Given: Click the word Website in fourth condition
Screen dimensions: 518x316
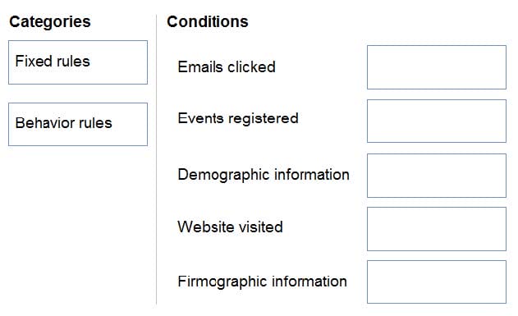Looking at the screenshot, I should (x=206, y=227).
